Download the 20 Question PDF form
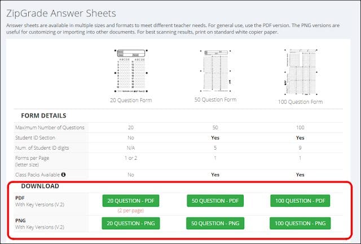361x244 pixels. click(131, 201)
